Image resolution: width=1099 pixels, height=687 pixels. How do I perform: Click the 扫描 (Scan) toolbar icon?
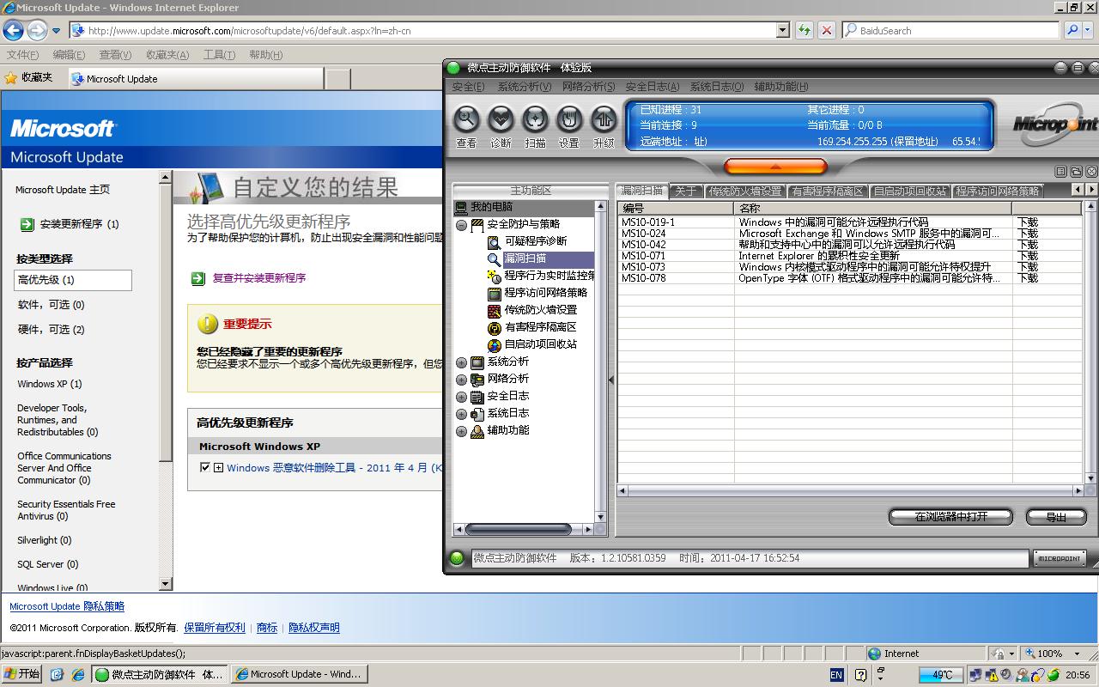click(535, 119)
